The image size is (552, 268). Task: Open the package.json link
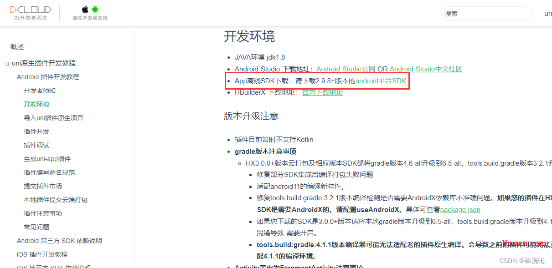(460, 210)
